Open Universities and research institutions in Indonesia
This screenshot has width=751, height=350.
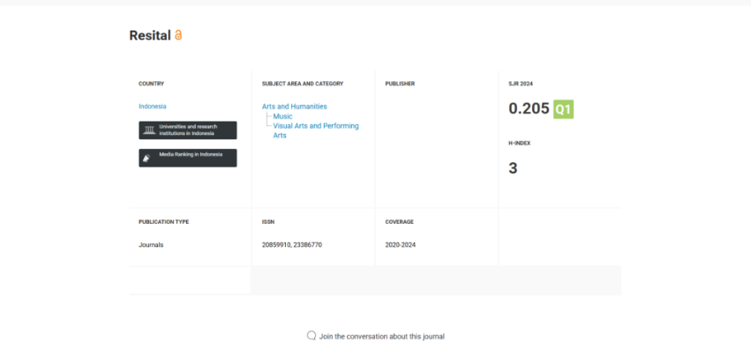pyautogui.click(x=188, y=130)
